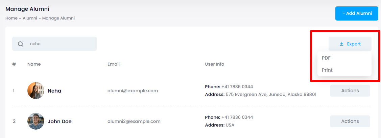Image resolution: width=381 pixels, height=138 pixels.
Task: Click the alumni2@example.com email address
Action: (134, 122)
